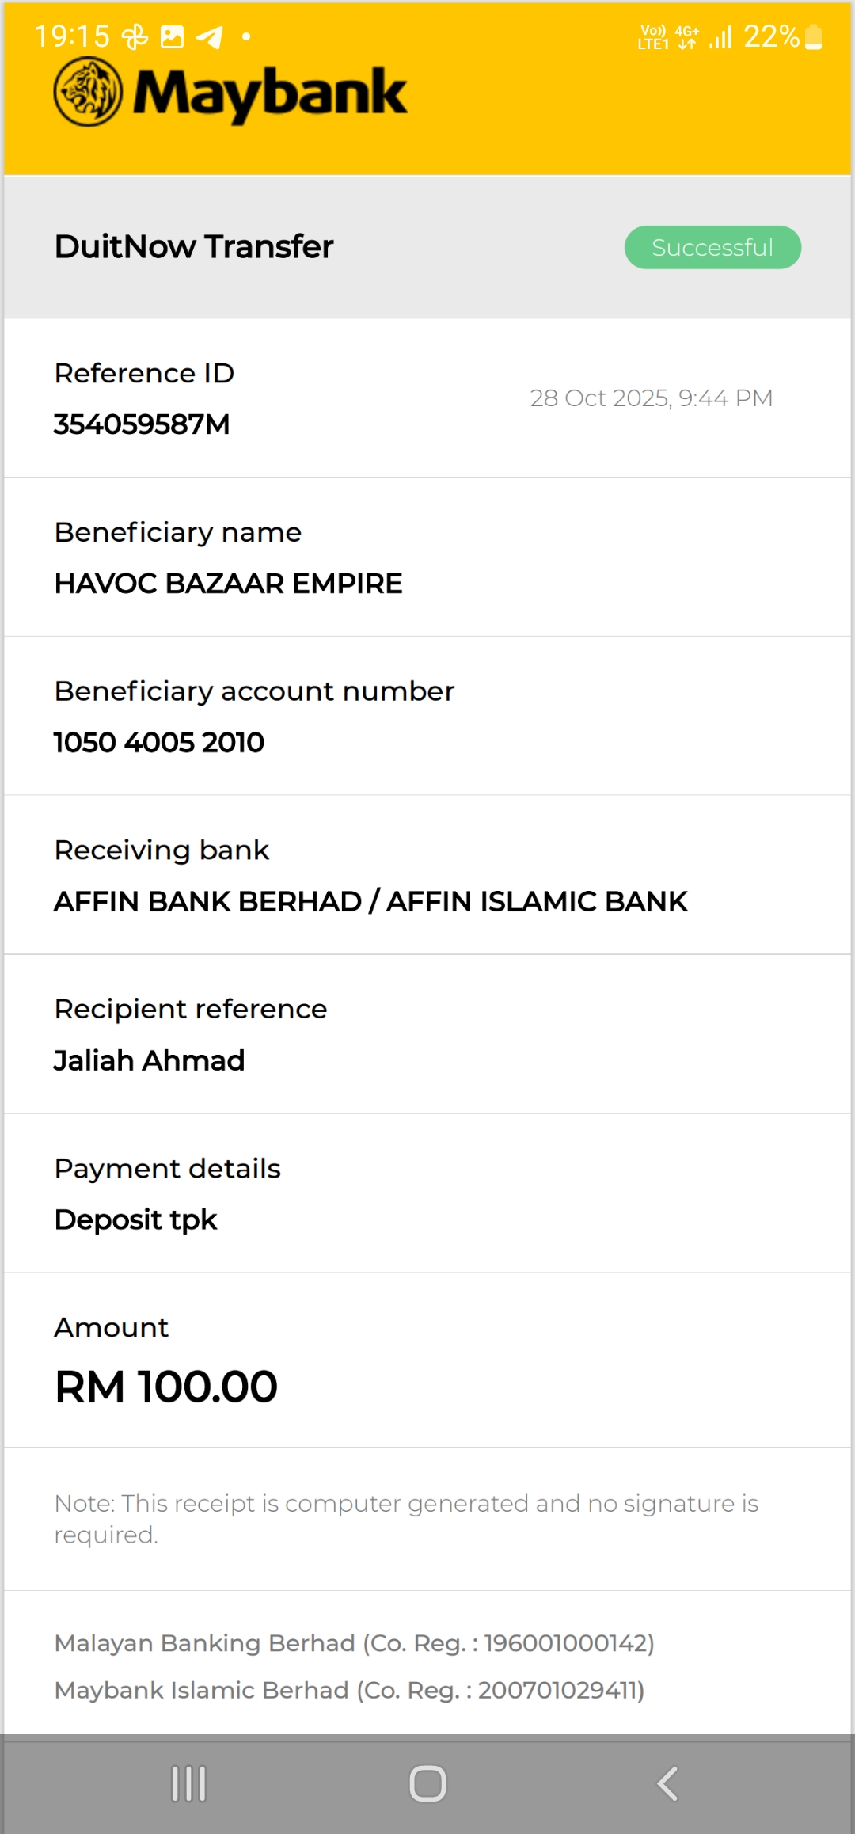Open the recent apps navigation button

coord(189,1784)
